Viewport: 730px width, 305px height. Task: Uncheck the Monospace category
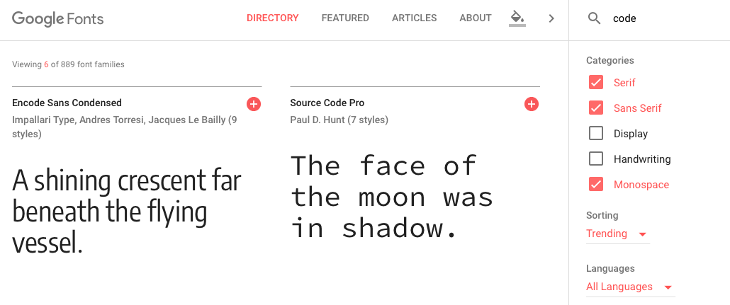[x=596, y=185]
